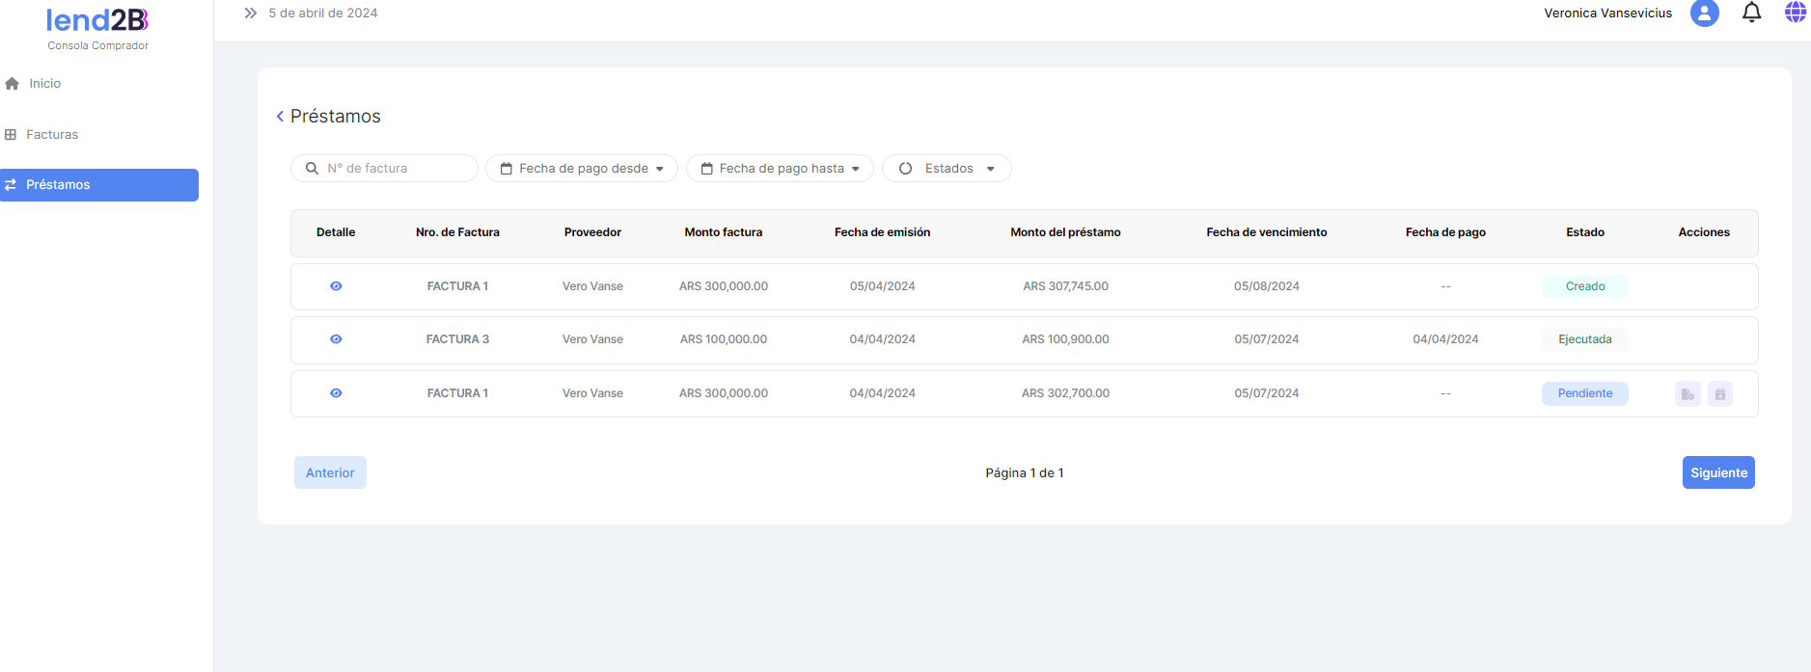Click the back chevron beside Préstamos title
Image resolution: width=1811 pixels, height=672 pixels.
point(280,117)
